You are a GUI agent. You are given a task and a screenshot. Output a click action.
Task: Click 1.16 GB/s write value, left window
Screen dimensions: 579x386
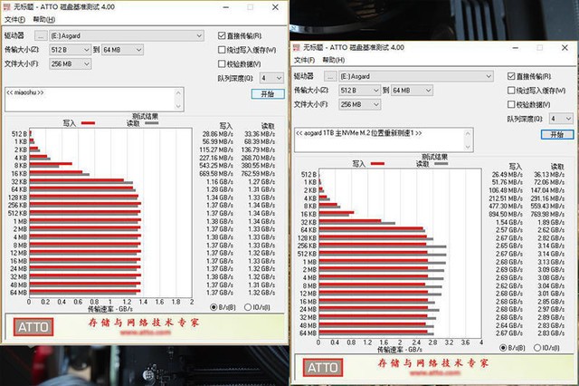220,181
